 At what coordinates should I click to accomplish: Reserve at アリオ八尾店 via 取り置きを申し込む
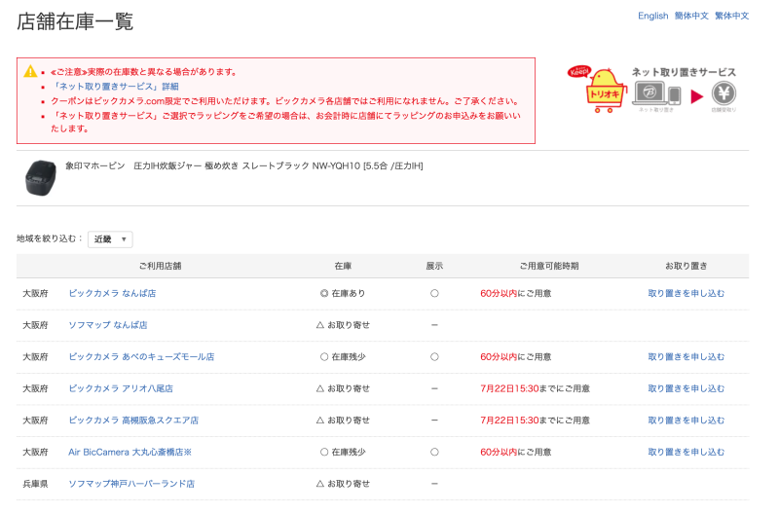pos(686,388)
